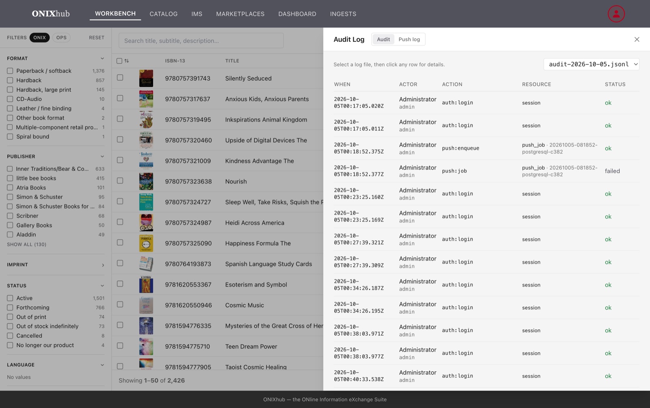Switch to the Catalog tab
The width and height of the screenshot is (650, 408).
point(163,14)
